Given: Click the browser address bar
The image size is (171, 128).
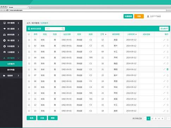Looking at the screenshot, I should [88, 10].
